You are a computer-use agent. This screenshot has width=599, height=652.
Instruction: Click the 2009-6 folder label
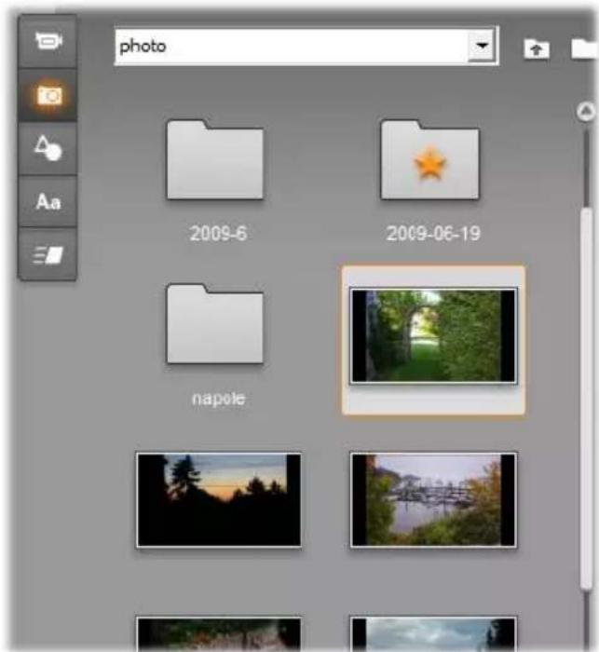[218, 233]
